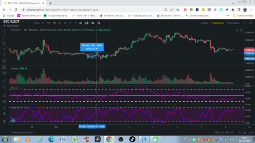Open chart settings gear at bottom right
Image resolution: width=255 pixels, height=143 pixels.
[x=249, y=127]
